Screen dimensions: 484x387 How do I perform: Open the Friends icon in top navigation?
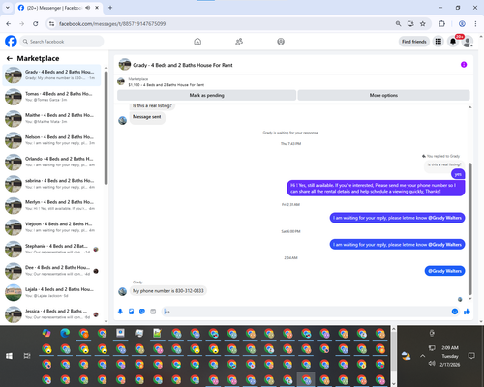coord(239,42)
